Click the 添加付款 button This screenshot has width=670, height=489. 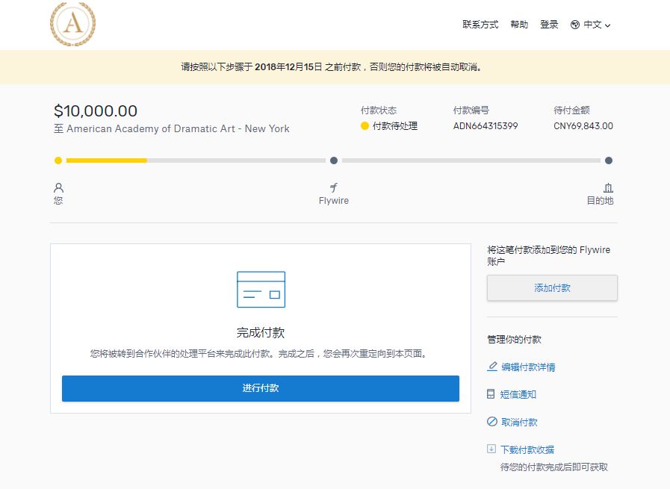[551, 287]
